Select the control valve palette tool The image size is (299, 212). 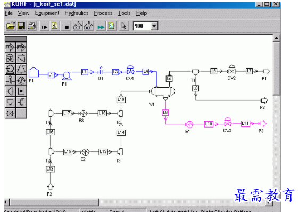[x=10, y=58]
